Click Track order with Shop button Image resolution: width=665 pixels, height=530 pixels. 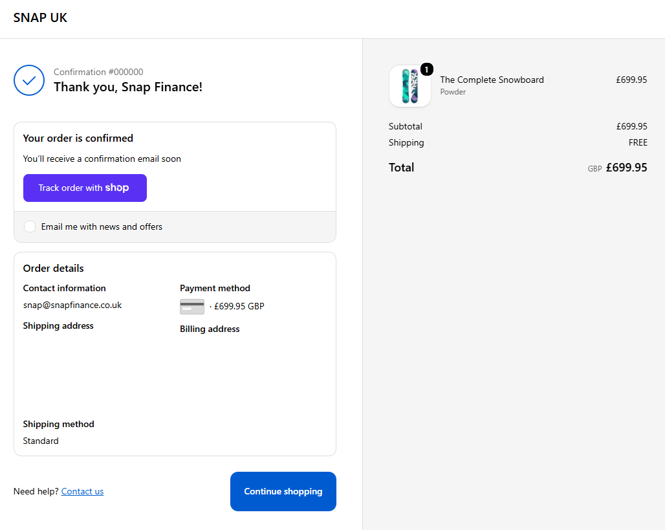click(x=85, y=188)
